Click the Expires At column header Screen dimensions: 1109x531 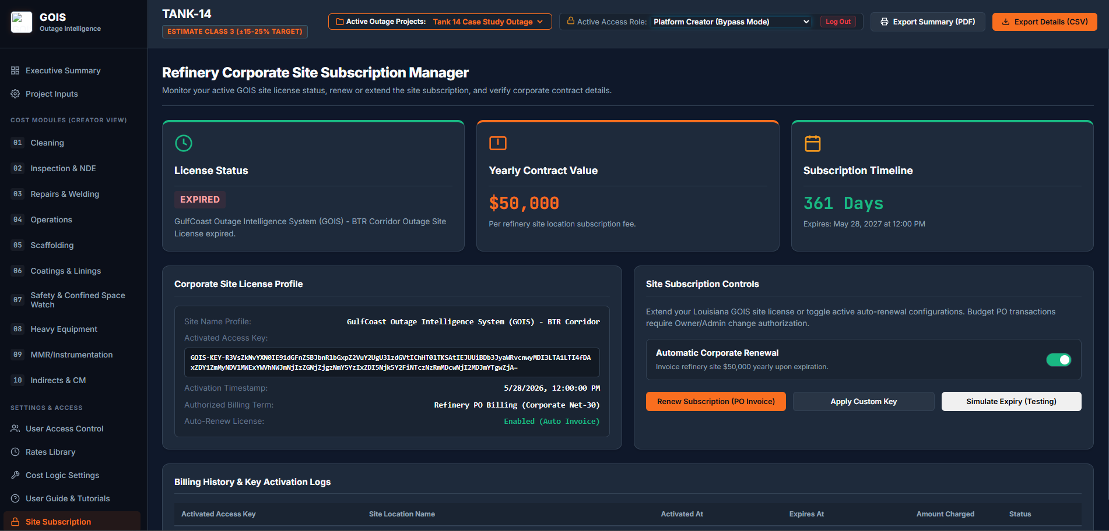pos(806,514)
